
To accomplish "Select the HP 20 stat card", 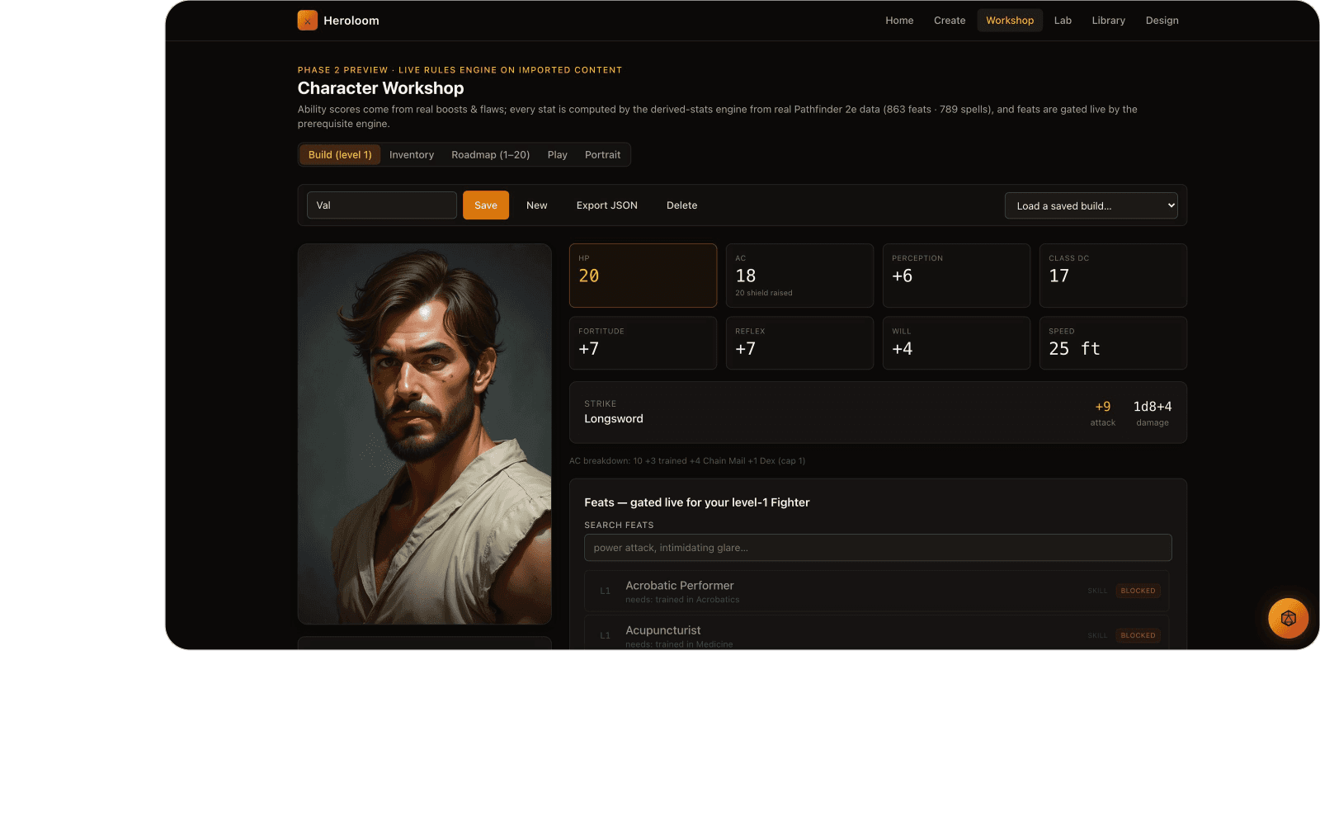I will pos(643,276).
